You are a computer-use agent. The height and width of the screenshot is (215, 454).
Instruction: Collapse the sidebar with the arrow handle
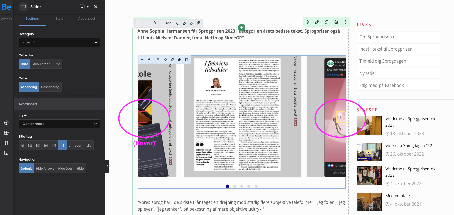[107, 166]
